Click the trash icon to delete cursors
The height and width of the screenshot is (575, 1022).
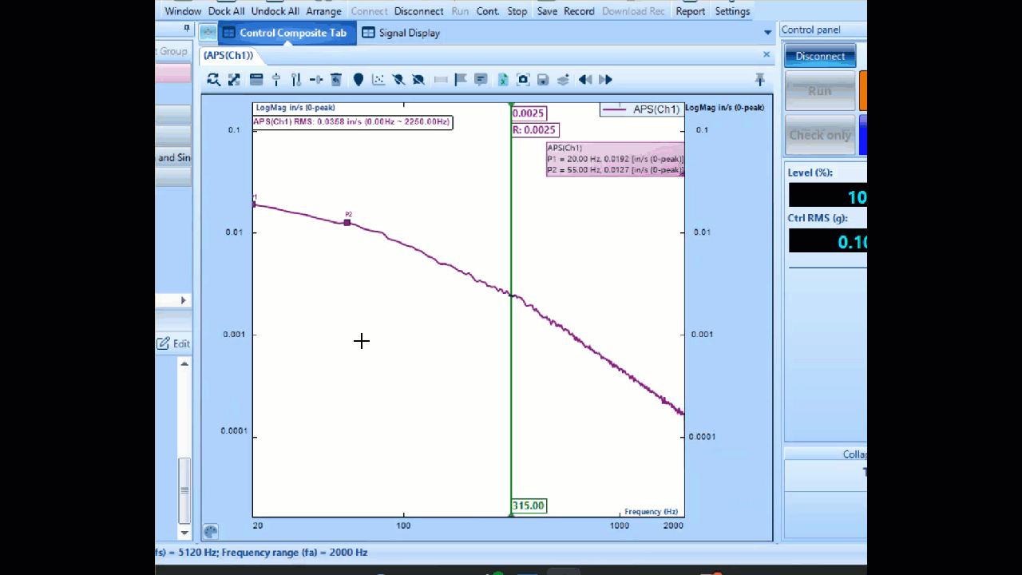point(336,80)
